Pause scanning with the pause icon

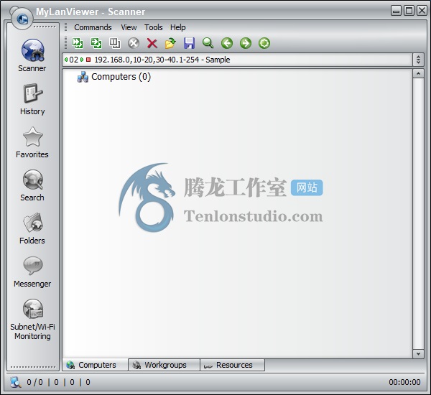tap(115, 43)
